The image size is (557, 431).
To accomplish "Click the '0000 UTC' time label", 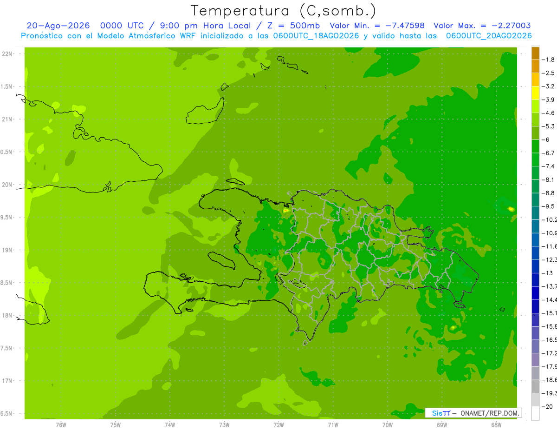I will (x=122, y=26).
